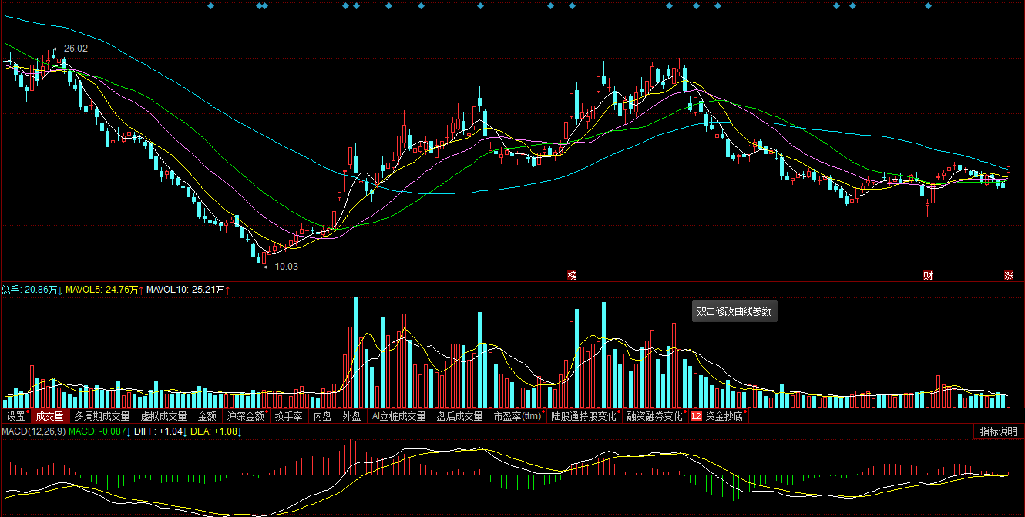Show the 金额 indicator

click(x=207, y=416)
